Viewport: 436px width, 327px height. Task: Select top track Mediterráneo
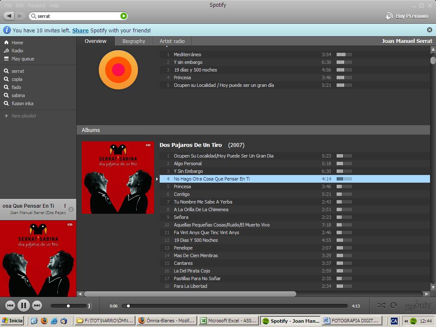coord(295,54)
